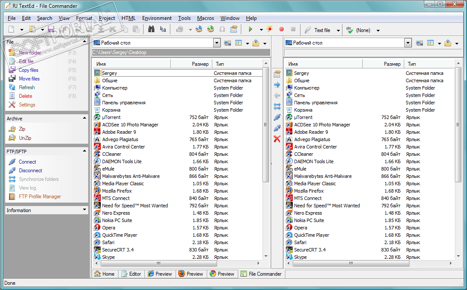Click the Omega special characters icon

click(222, 29)
